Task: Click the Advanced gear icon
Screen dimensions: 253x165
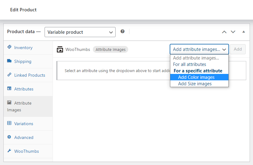Action: click(9, 137)
